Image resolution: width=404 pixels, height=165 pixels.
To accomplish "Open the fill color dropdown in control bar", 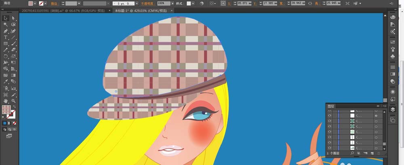I will pyautogui.click(x=36, y=3).
